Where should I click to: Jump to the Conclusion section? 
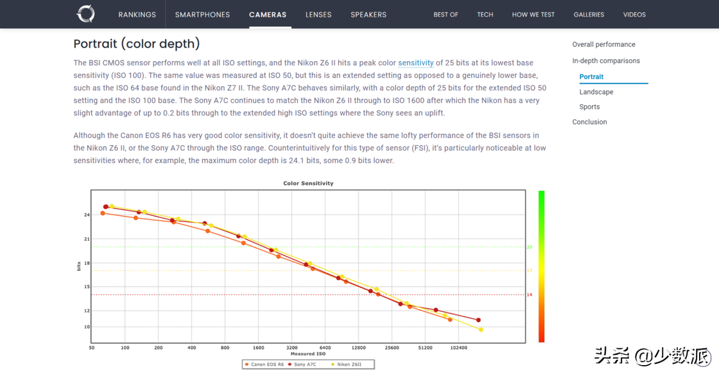click(589, 121)
